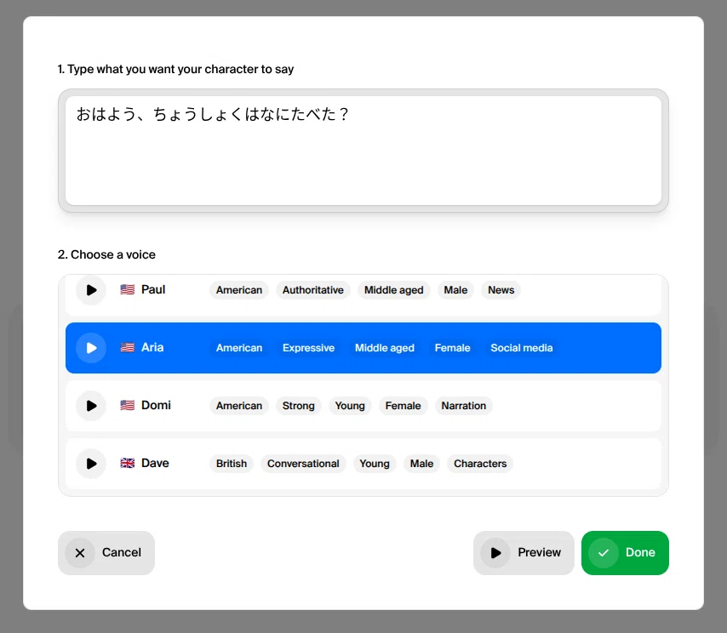Screen dimensions: 727x633
Task: Click the Social media tag on Aria
Action: click(522, 348)
